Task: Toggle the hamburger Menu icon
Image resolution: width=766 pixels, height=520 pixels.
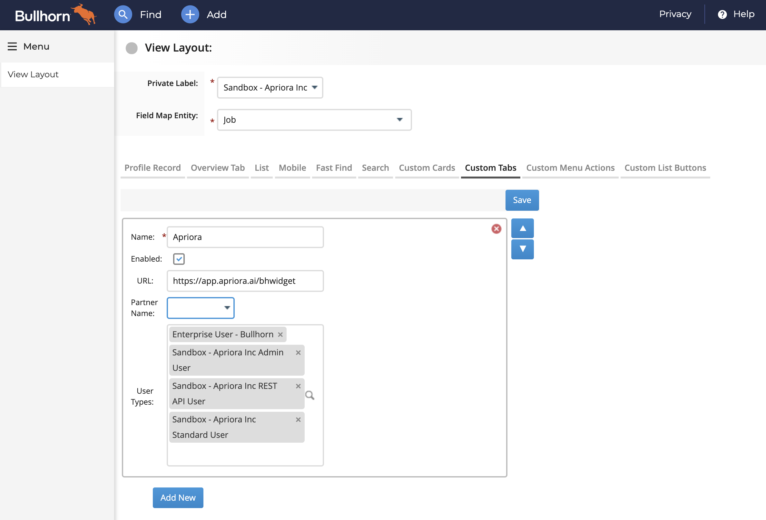Action: (12, 46)
